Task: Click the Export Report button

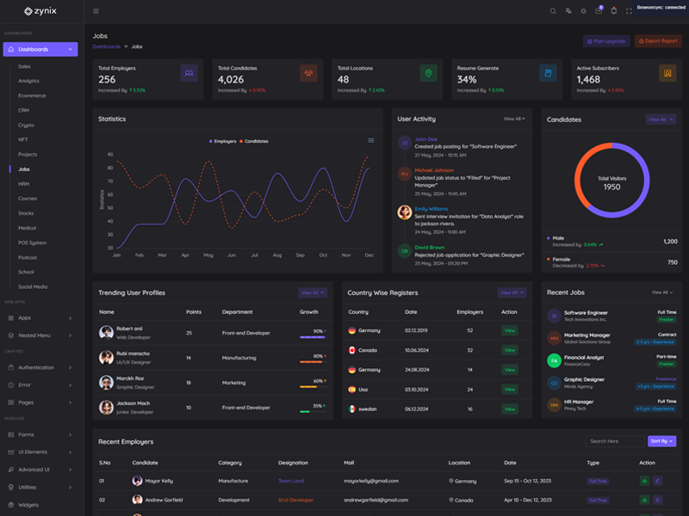Action: click(657, 40)
